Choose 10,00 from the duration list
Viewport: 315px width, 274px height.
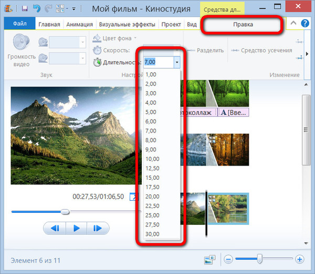point(152,159)
